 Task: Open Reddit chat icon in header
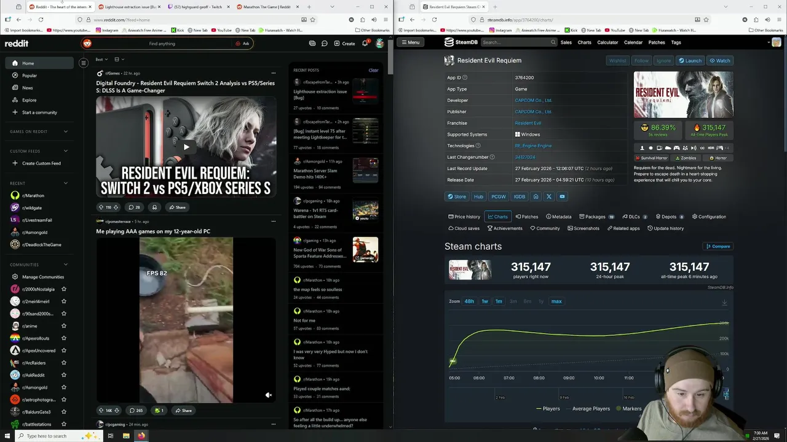point(324,44)
